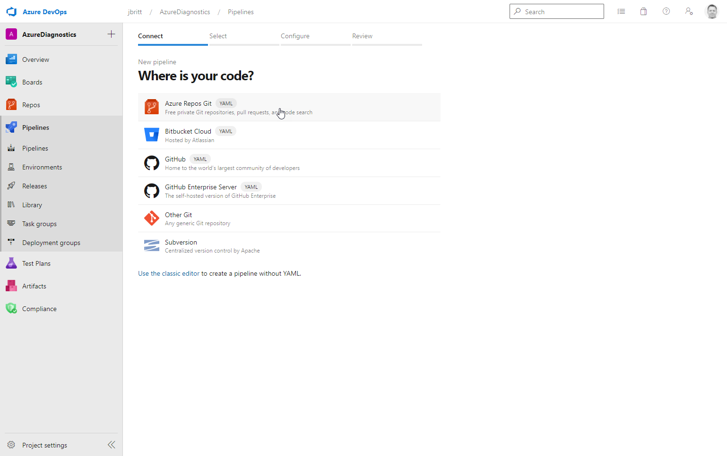The image size is (727, 456).
Task: Click the Pipelines hub rocket icon
Action: (x=11, y=127)
